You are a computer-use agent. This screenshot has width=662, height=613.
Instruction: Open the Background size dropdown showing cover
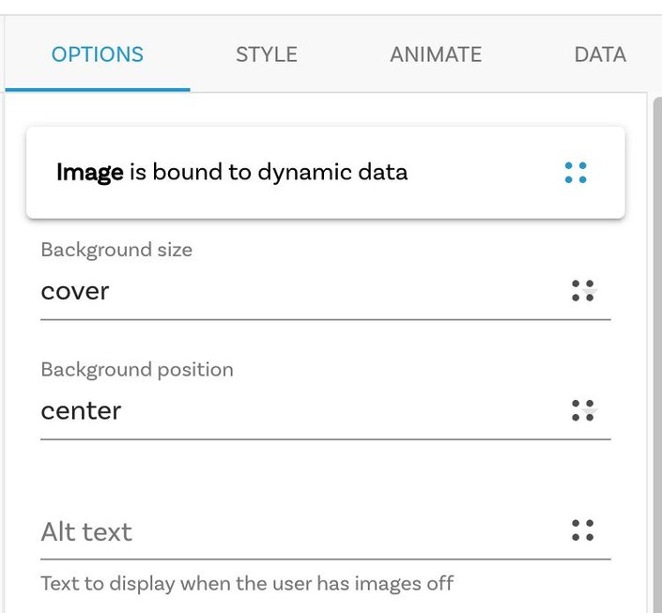pyautogui.click(x=326, y=291)
